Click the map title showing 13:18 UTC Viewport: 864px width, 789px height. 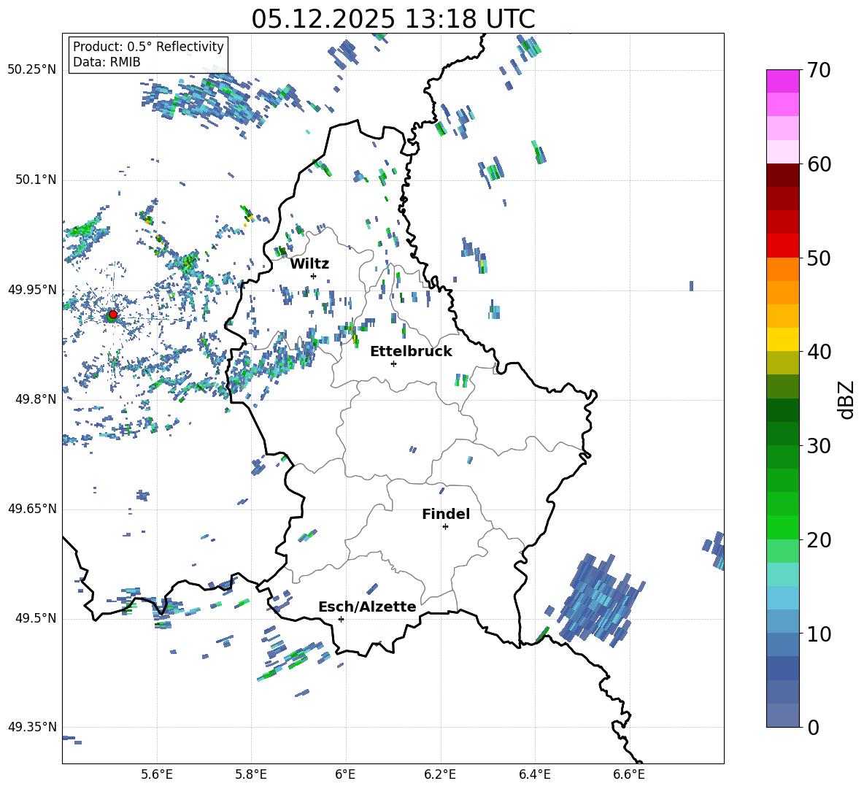coord(393,19)
